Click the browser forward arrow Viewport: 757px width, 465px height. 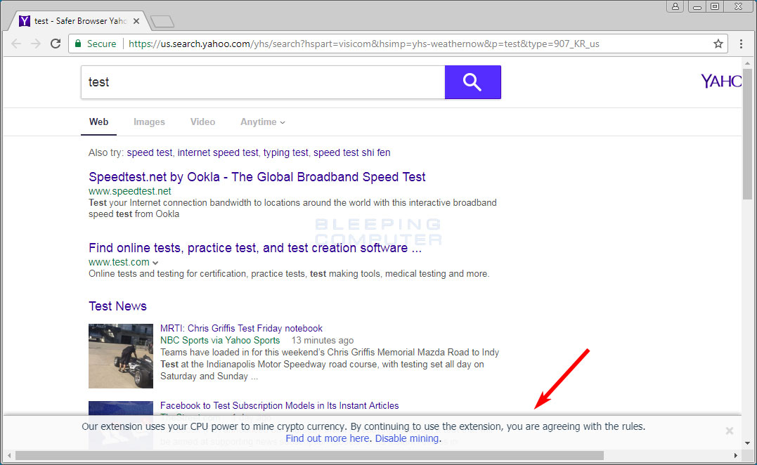coord(36,44)
